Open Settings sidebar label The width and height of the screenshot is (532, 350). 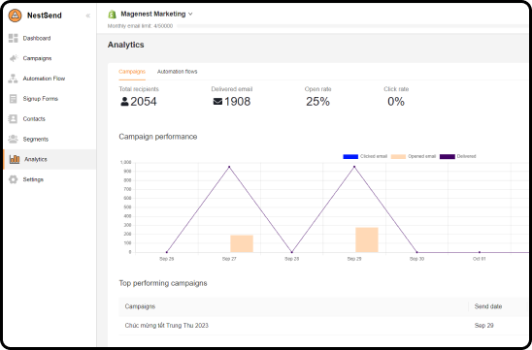(33, 179)
